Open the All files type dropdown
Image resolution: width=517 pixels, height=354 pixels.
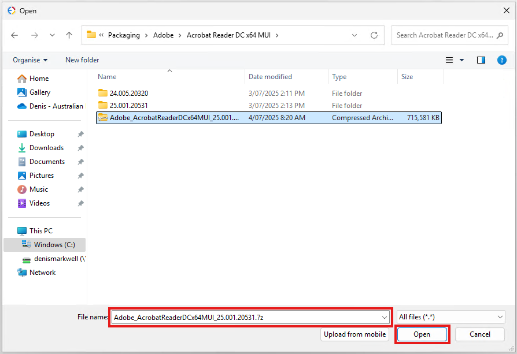[450, 317]
